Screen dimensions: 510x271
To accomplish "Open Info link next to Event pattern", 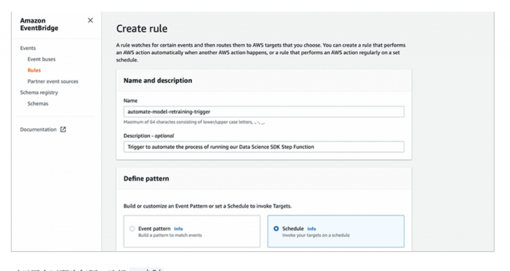I will click(178, 229).
